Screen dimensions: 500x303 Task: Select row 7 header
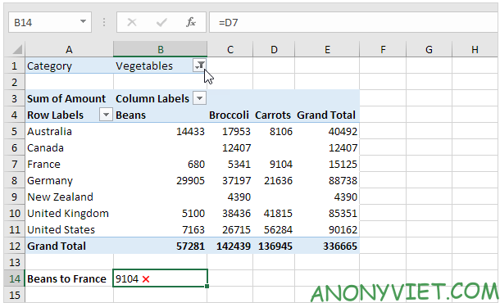15,164
